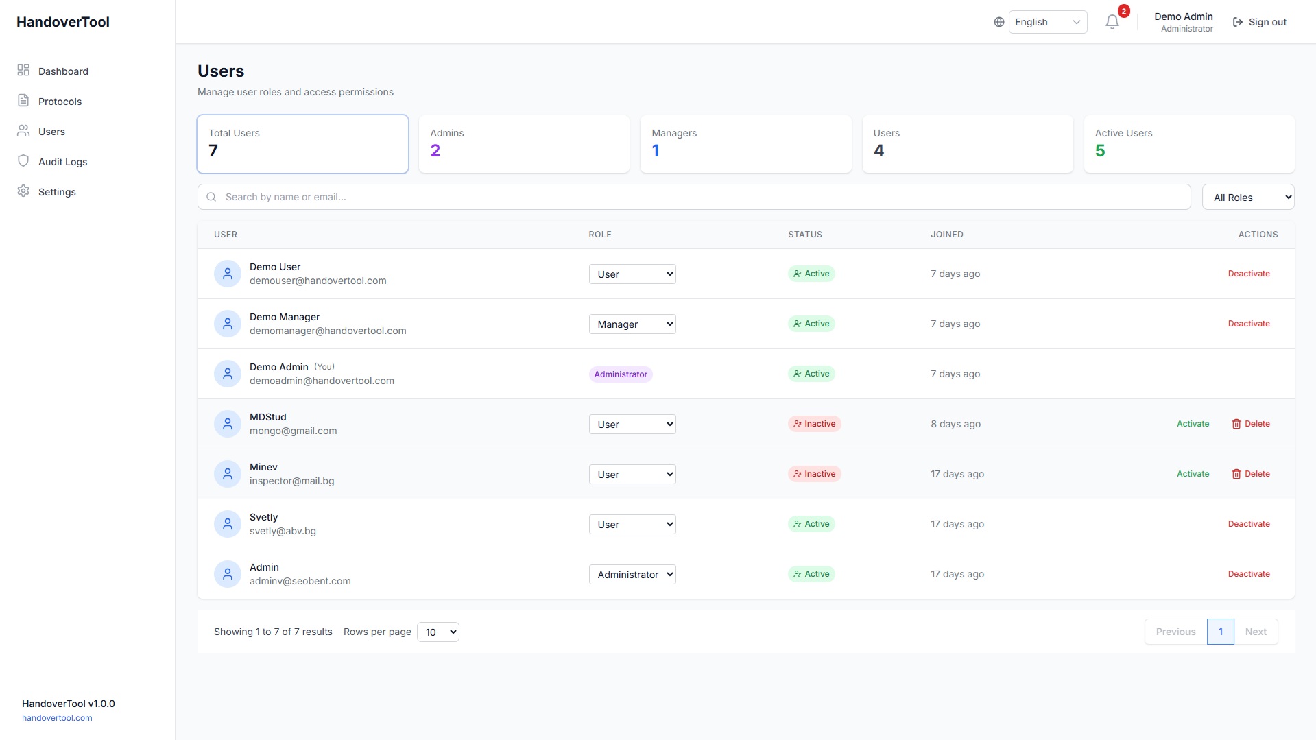Click MDStud's avatar icon
The width and height of the screenshot is (1316, 740).
228,424
